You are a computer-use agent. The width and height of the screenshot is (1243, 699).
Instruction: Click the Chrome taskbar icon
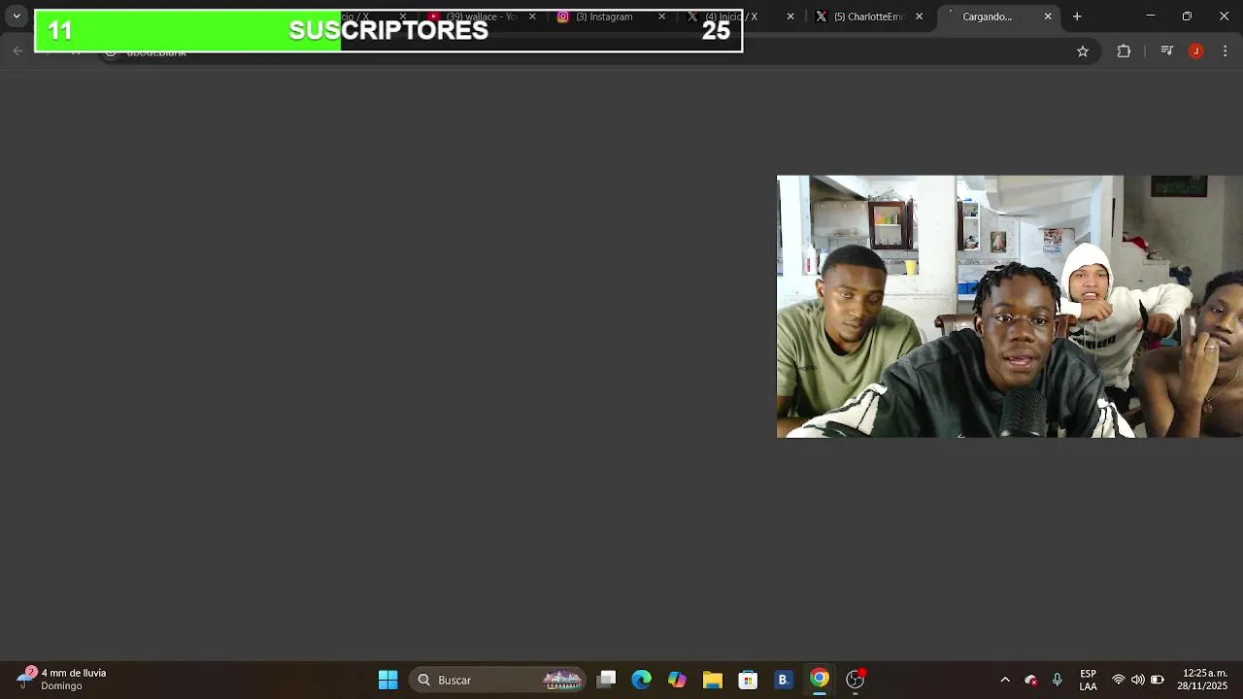[820, 679]
